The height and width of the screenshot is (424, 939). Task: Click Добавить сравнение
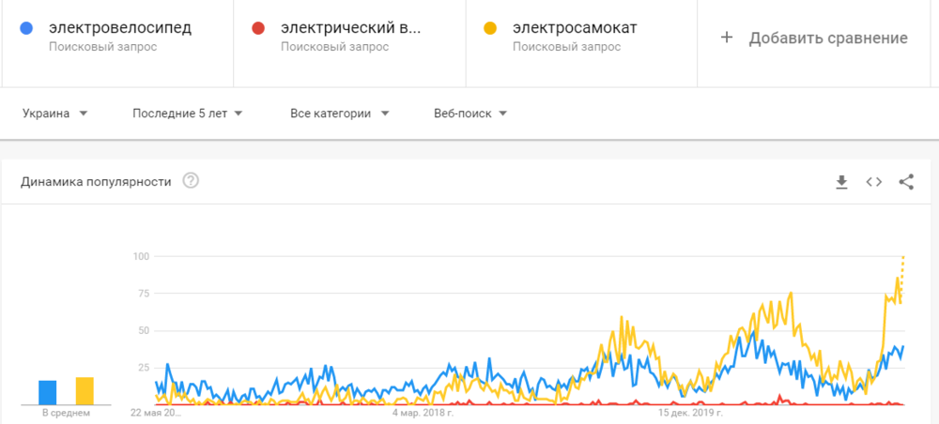click(827, 38)
